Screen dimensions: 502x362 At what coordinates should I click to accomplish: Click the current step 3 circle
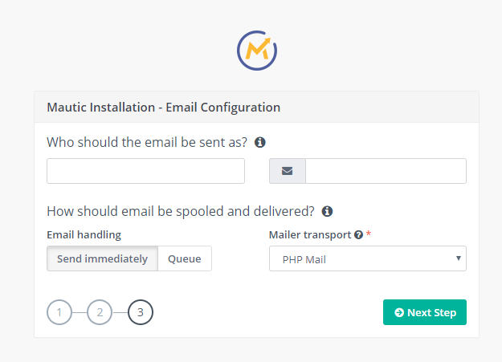140,312
